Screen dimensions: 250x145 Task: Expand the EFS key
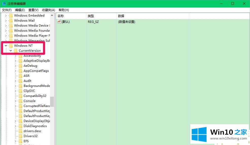coord(15,141)
